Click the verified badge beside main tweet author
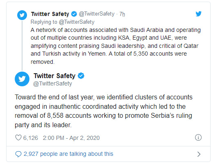 [81, 76]
